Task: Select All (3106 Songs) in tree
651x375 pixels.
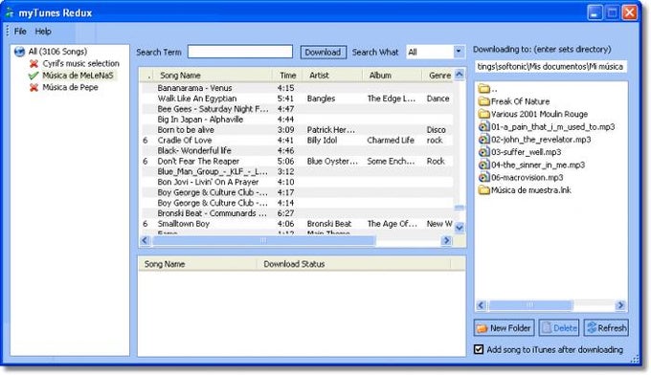Action: tap(57, 52)
